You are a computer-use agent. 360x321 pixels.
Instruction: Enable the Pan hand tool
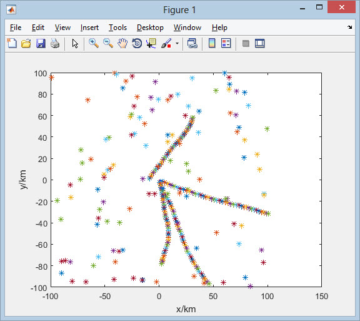click(x=122, y=43)
